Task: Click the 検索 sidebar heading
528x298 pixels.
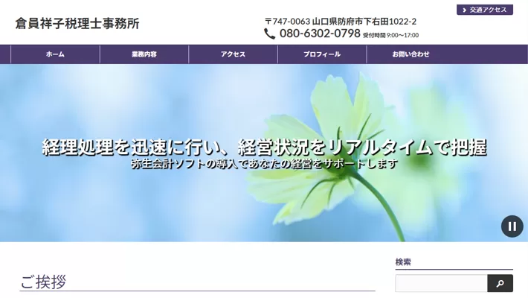Action: tap(403, 261)
